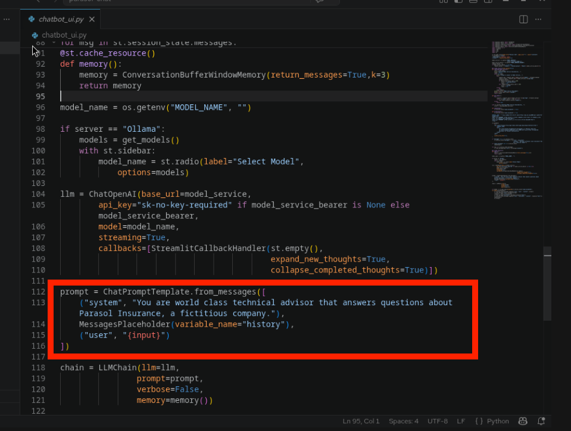The height and width of the screenshot is (431, 571).
Task: Change file encoding via UTF-8
Action: coord(438,421)
